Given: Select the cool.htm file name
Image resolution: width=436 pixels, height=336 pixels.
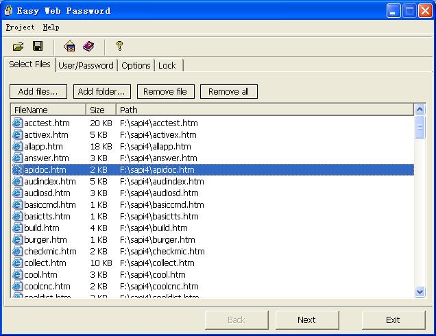Looking at the screenshot, I should coord(40,275).
